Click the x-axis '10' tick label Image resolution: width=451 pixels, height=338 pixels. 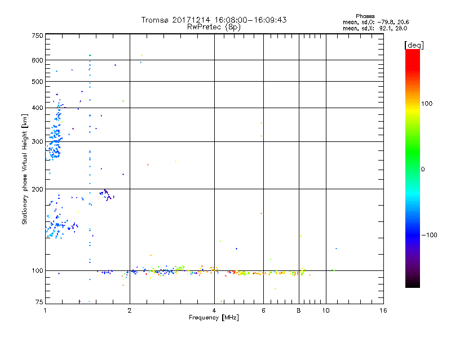tap(326, 310)
